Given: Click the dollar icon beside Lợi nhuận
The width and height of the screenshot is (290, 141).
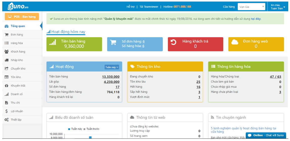Looking at the screenshot, I should [7, 111].
